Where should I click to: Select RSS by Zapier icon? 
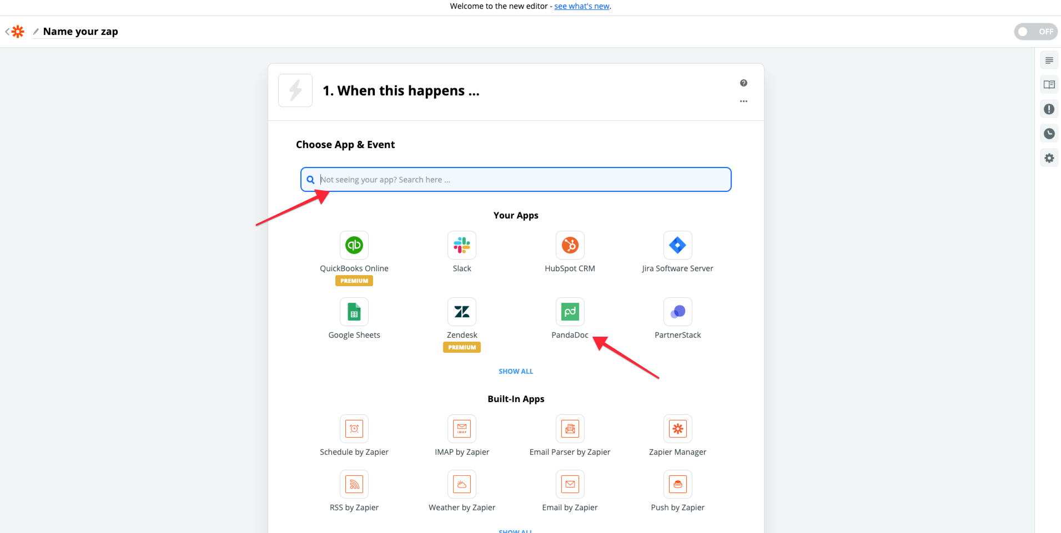coord(354,484)
